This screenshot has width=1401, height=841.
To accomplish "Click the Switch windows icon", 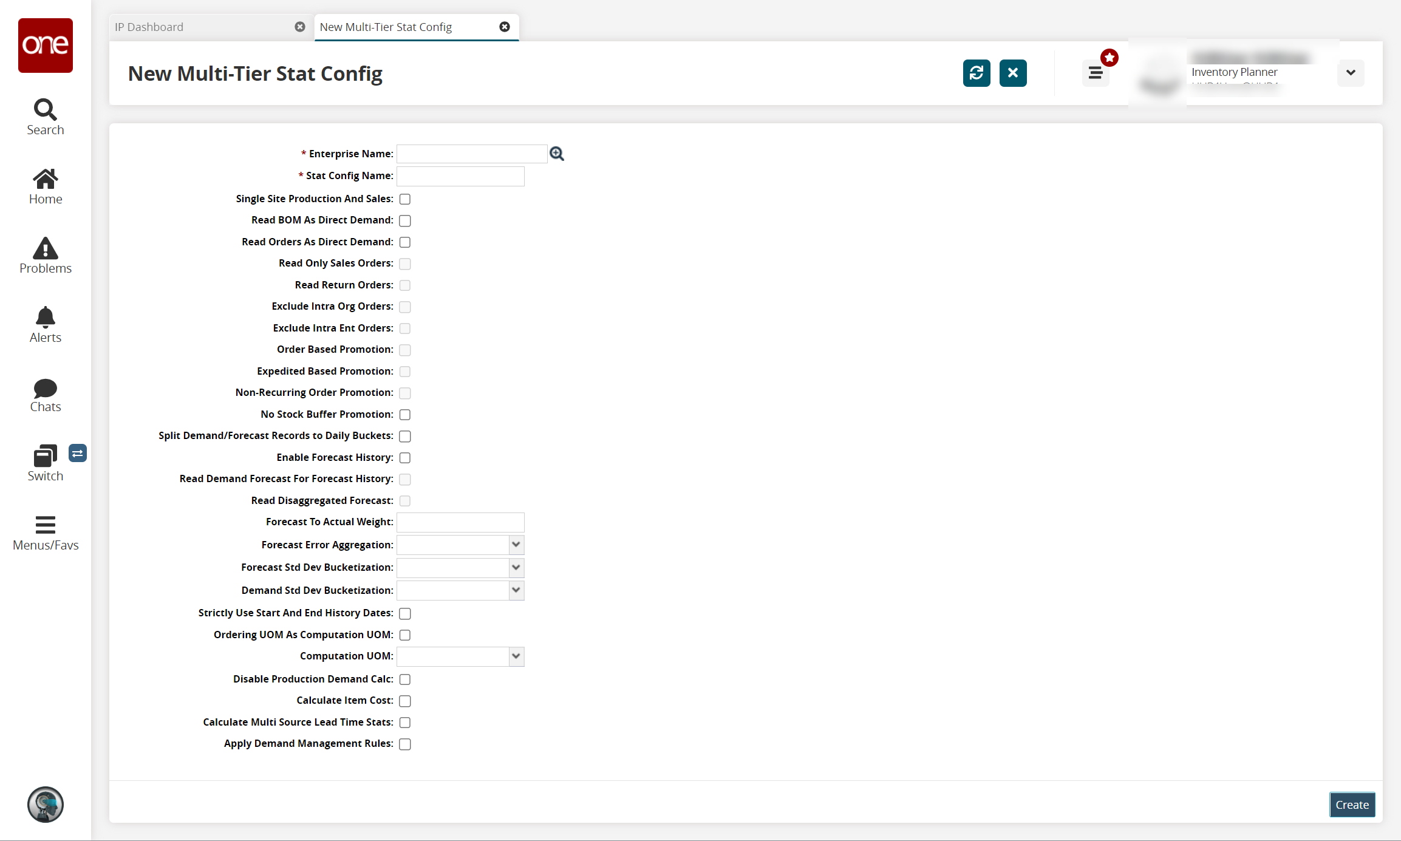I will point(45,463).
